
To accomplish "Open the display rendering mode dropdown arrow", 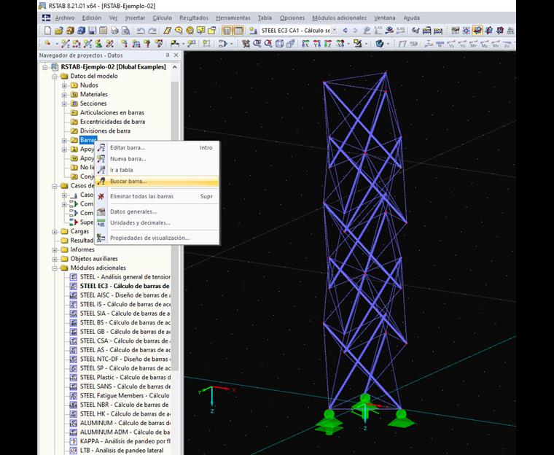I will (x=388, y=44).
